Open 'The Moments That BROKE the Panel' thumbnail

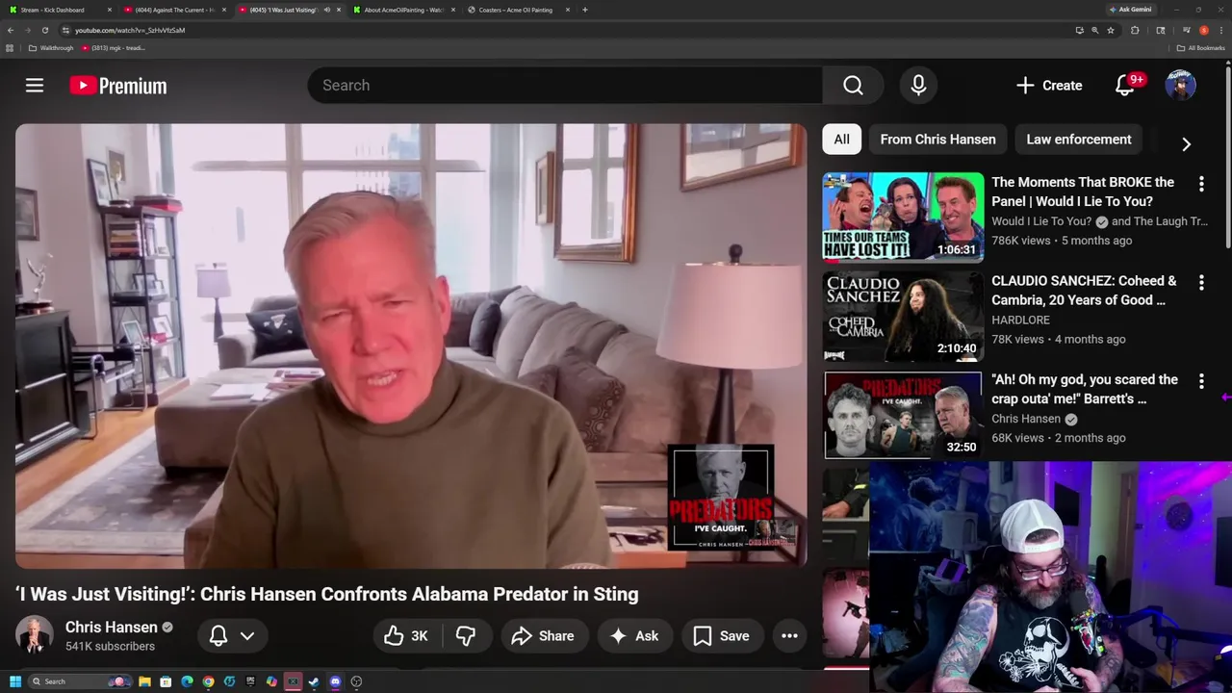(x=903, y=217)
